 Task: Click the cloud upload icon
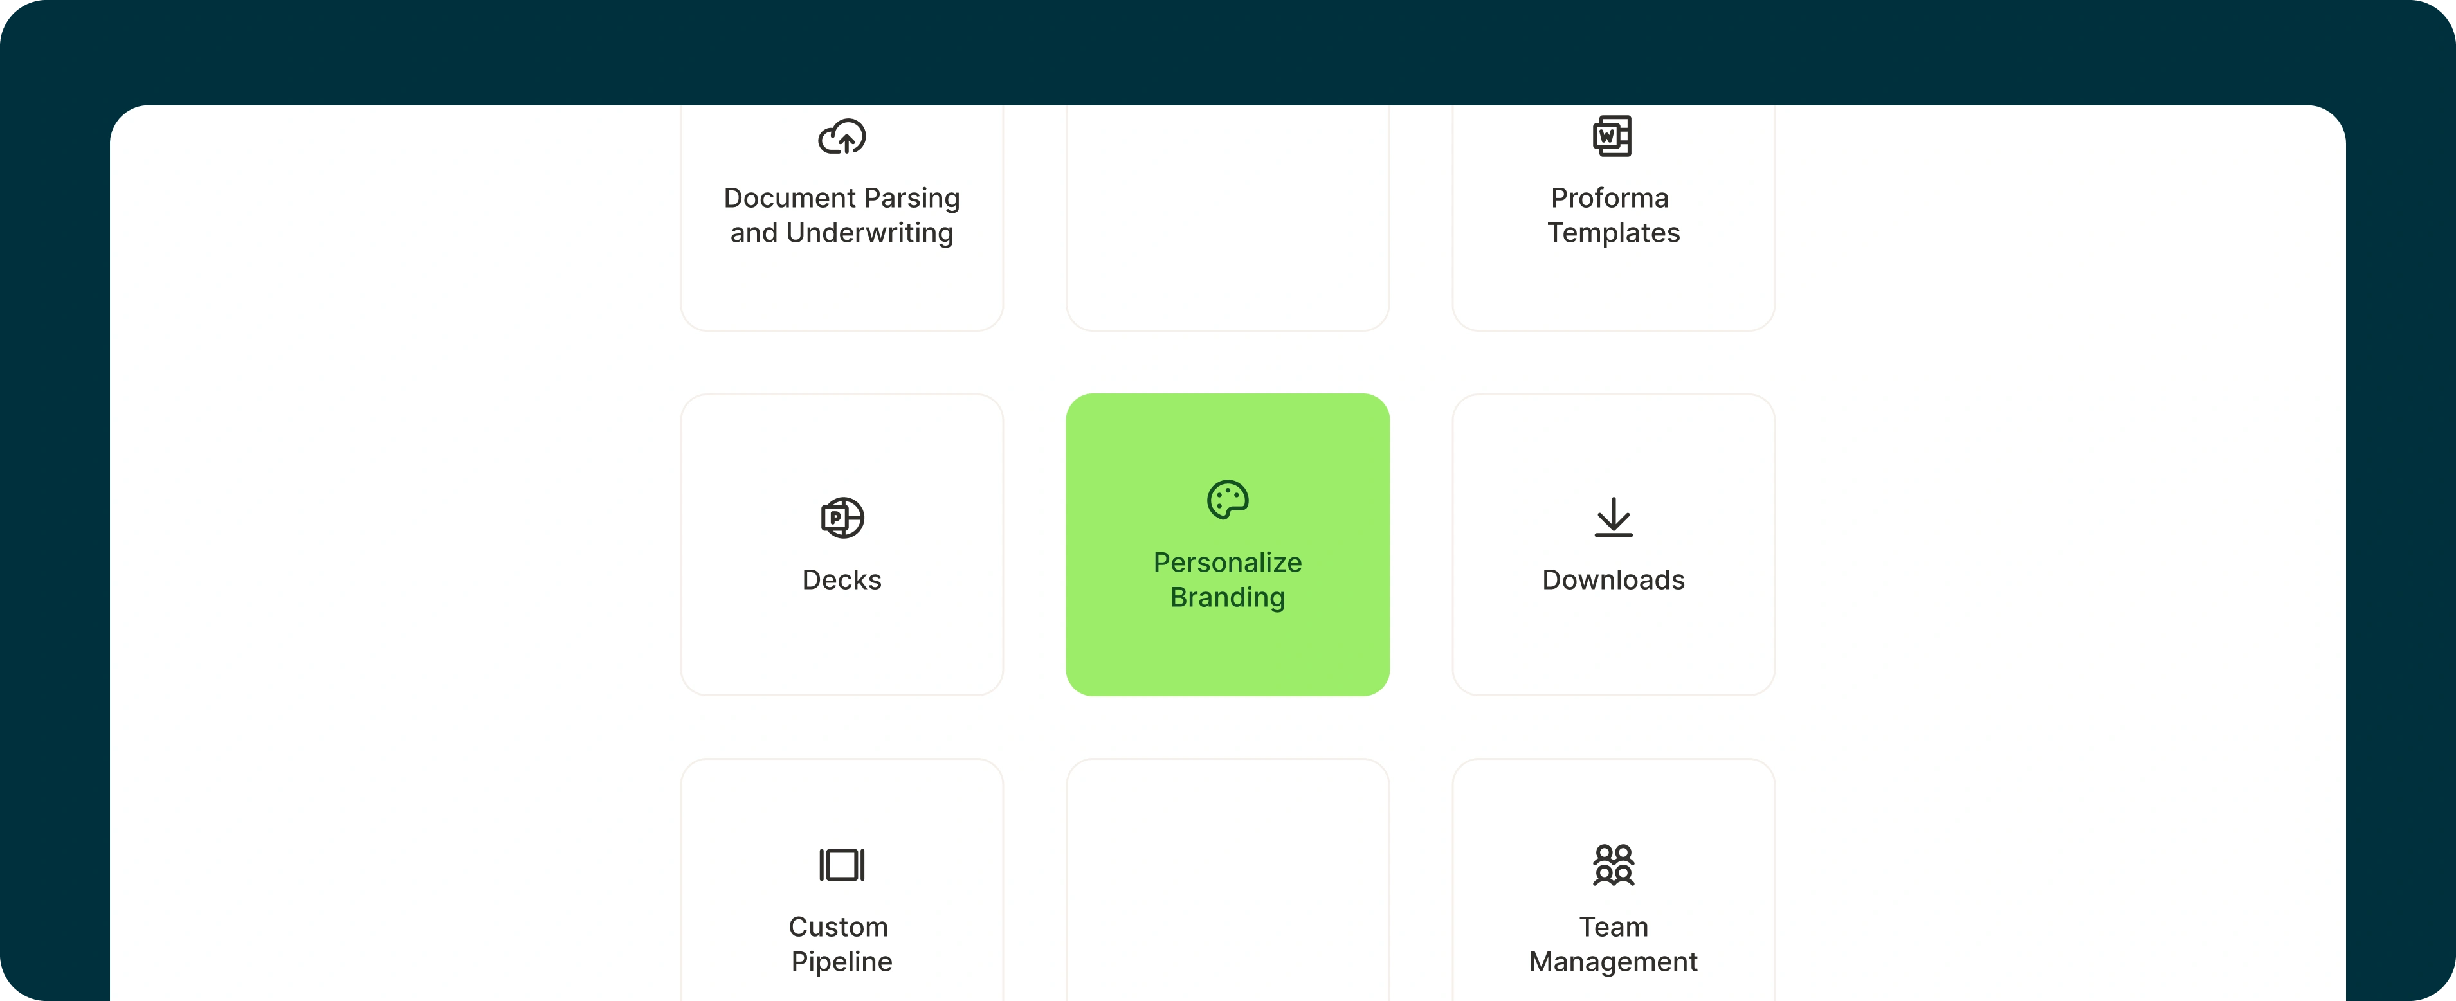click(842, 138)
